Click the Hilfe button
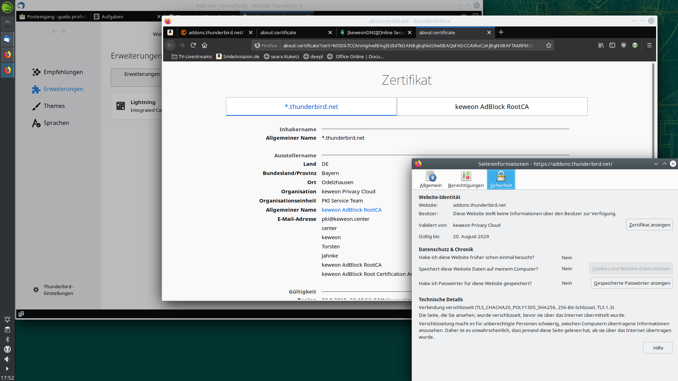The height and width of the screenshot is (381, 678). [658, 348]
